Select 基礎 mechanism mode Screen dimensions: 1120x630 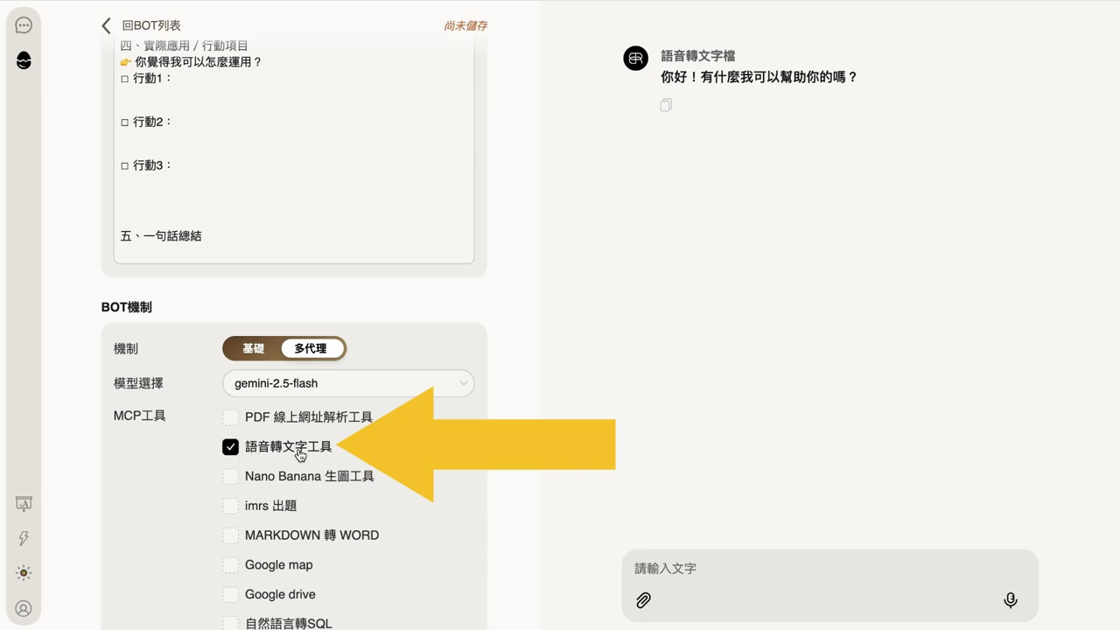click(253, 348)
